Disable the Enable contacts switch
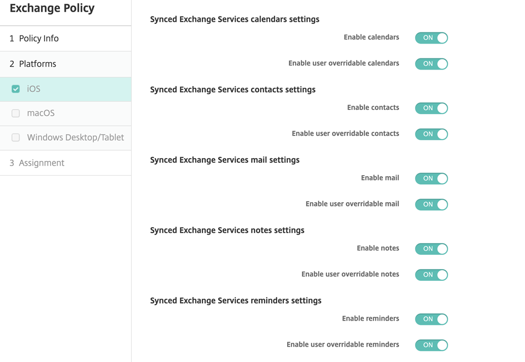Screen dimensions: 525x362 click(431, 108)
